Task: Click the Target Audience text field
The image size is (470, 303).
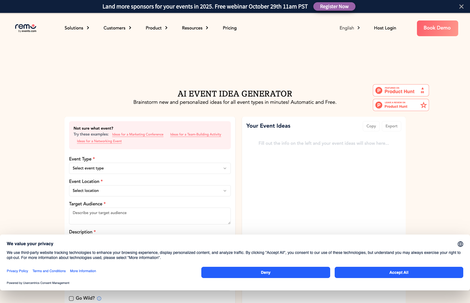Action: click(150, 216)
